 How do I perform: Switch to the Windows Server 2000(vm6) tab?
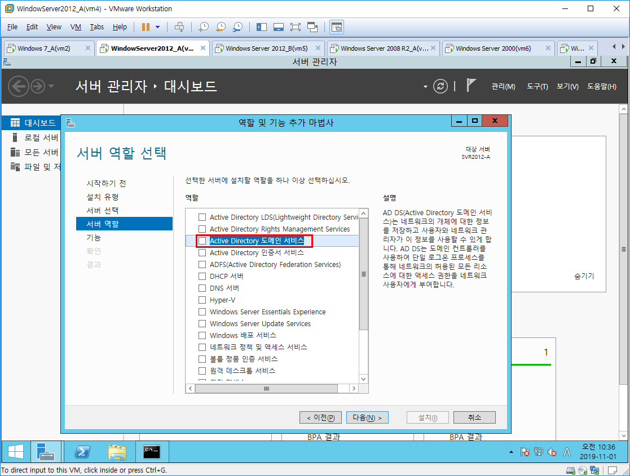click(494, 48)
